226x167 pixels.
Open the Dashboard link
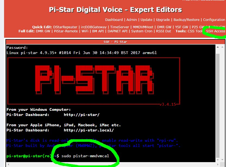(114, 20)
